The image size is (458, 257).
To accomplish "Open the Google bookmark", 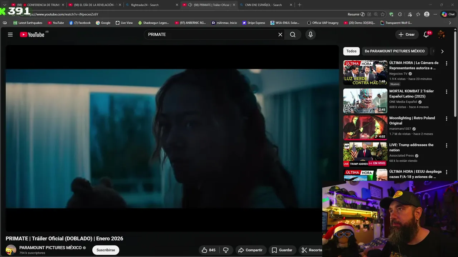I will [103, 23].
